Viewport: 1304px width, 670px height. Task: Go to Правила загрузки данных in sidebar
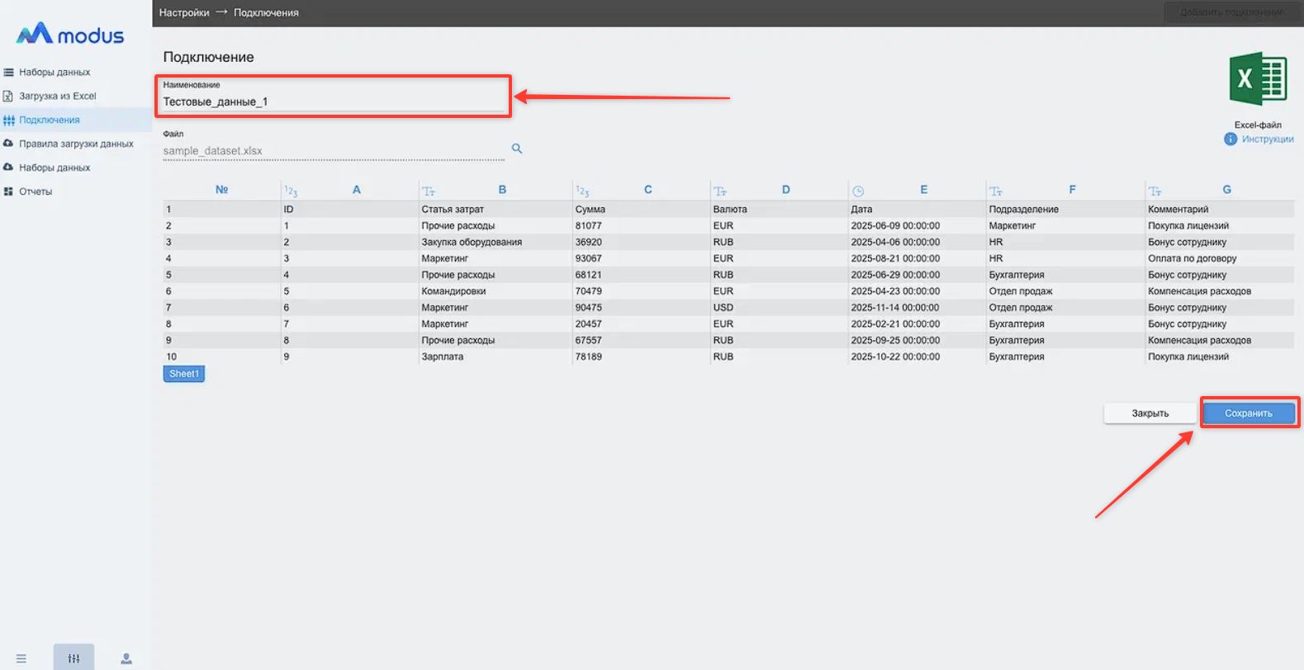click(x=76, y=144)
